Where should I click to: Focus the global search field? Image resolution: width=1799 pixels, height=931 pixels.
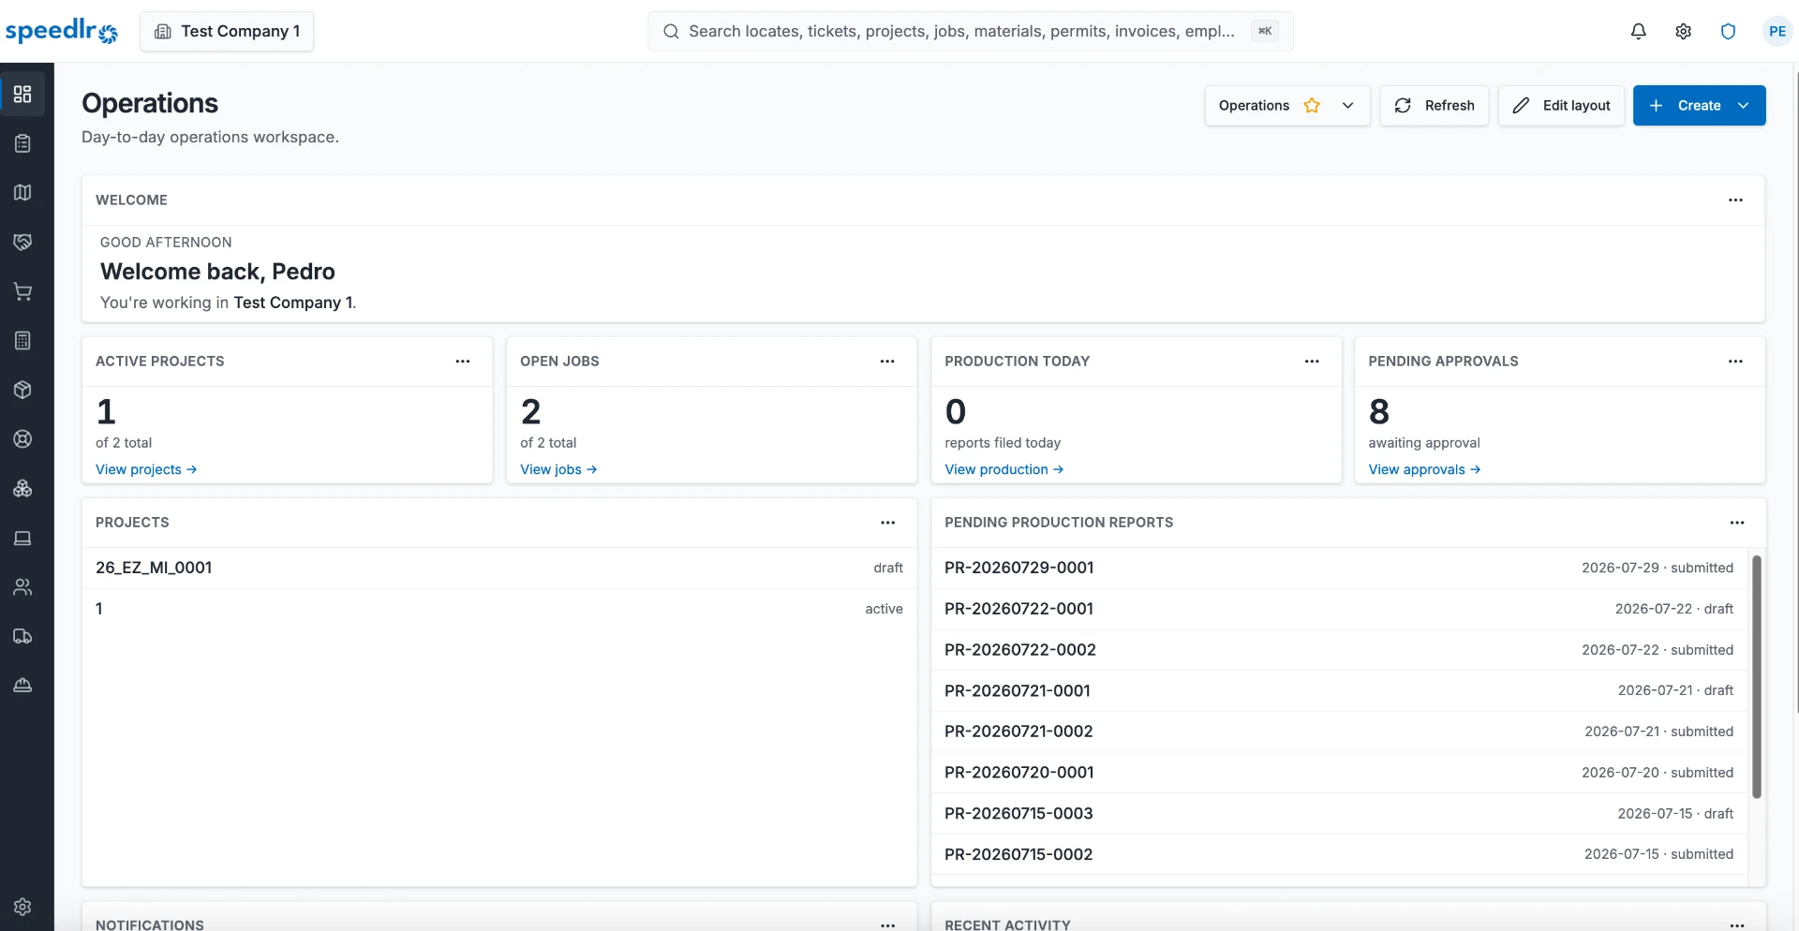970,31
